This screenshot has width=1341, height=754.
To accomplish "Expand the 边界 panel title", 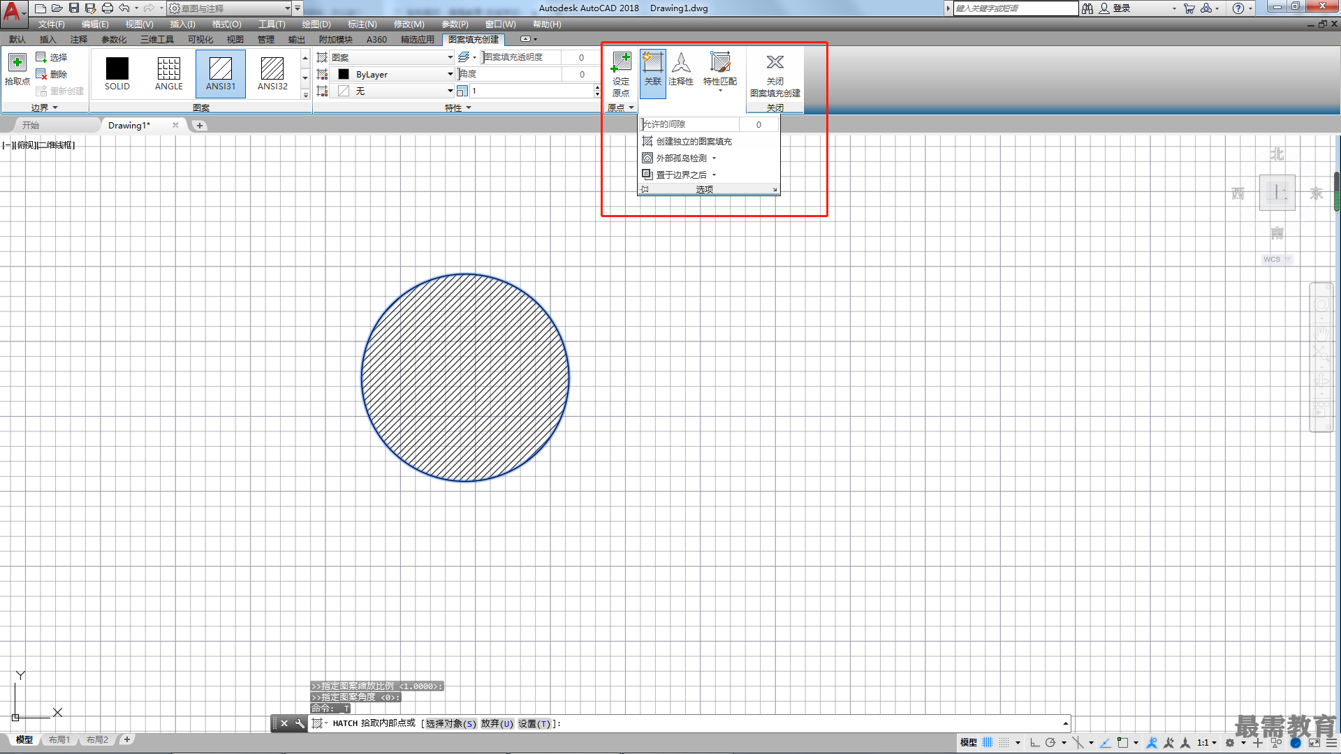I will (45, 108).
